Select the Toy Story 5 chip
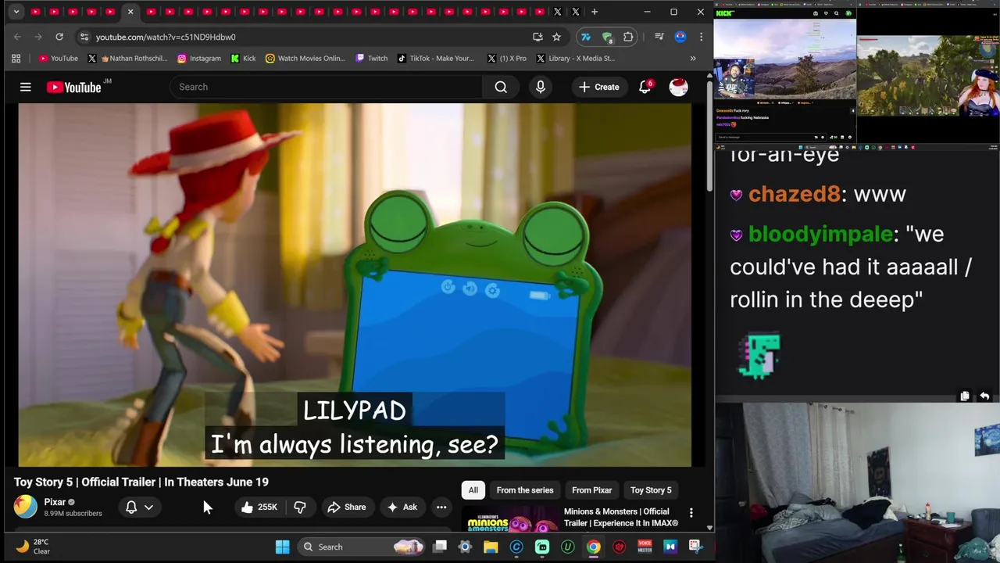Viewport: 1000px width, 563px height. click(x=651, y=490)
